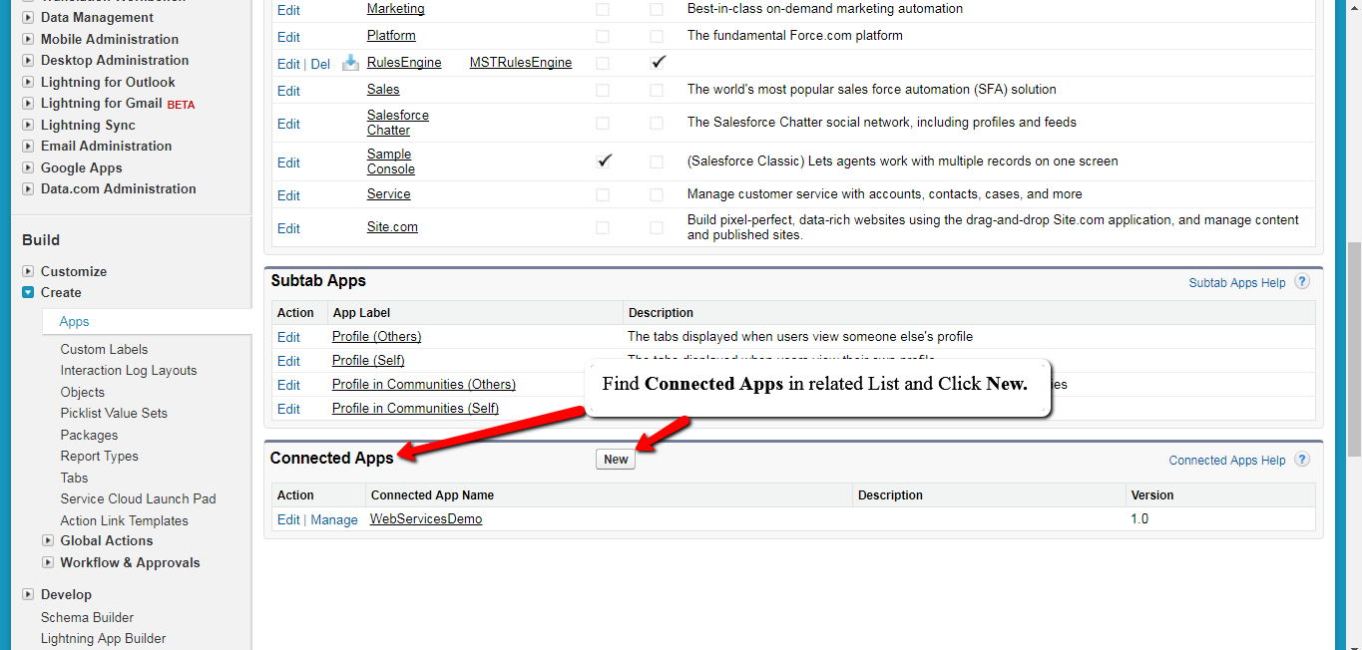The image size is (1362, 650).
Task: Edit Profile in Communities (Self)
Action: click(x=288, y=409)
